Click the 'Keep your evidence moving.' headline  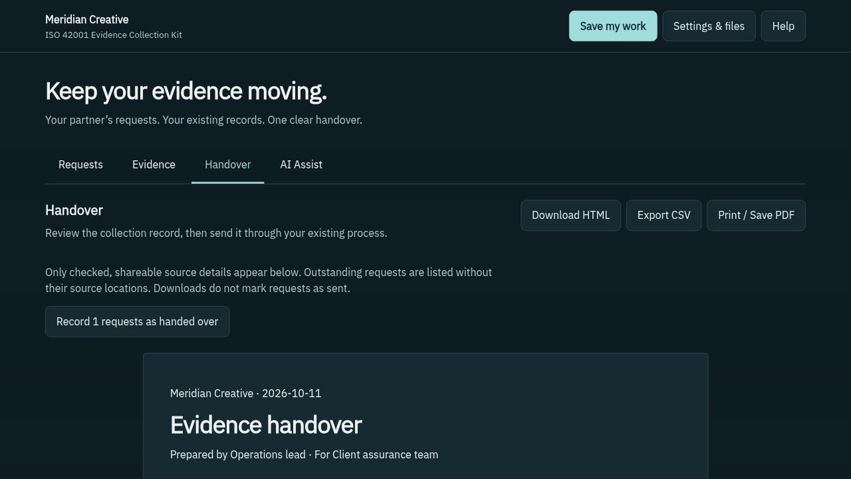click(x=186, y=91)
